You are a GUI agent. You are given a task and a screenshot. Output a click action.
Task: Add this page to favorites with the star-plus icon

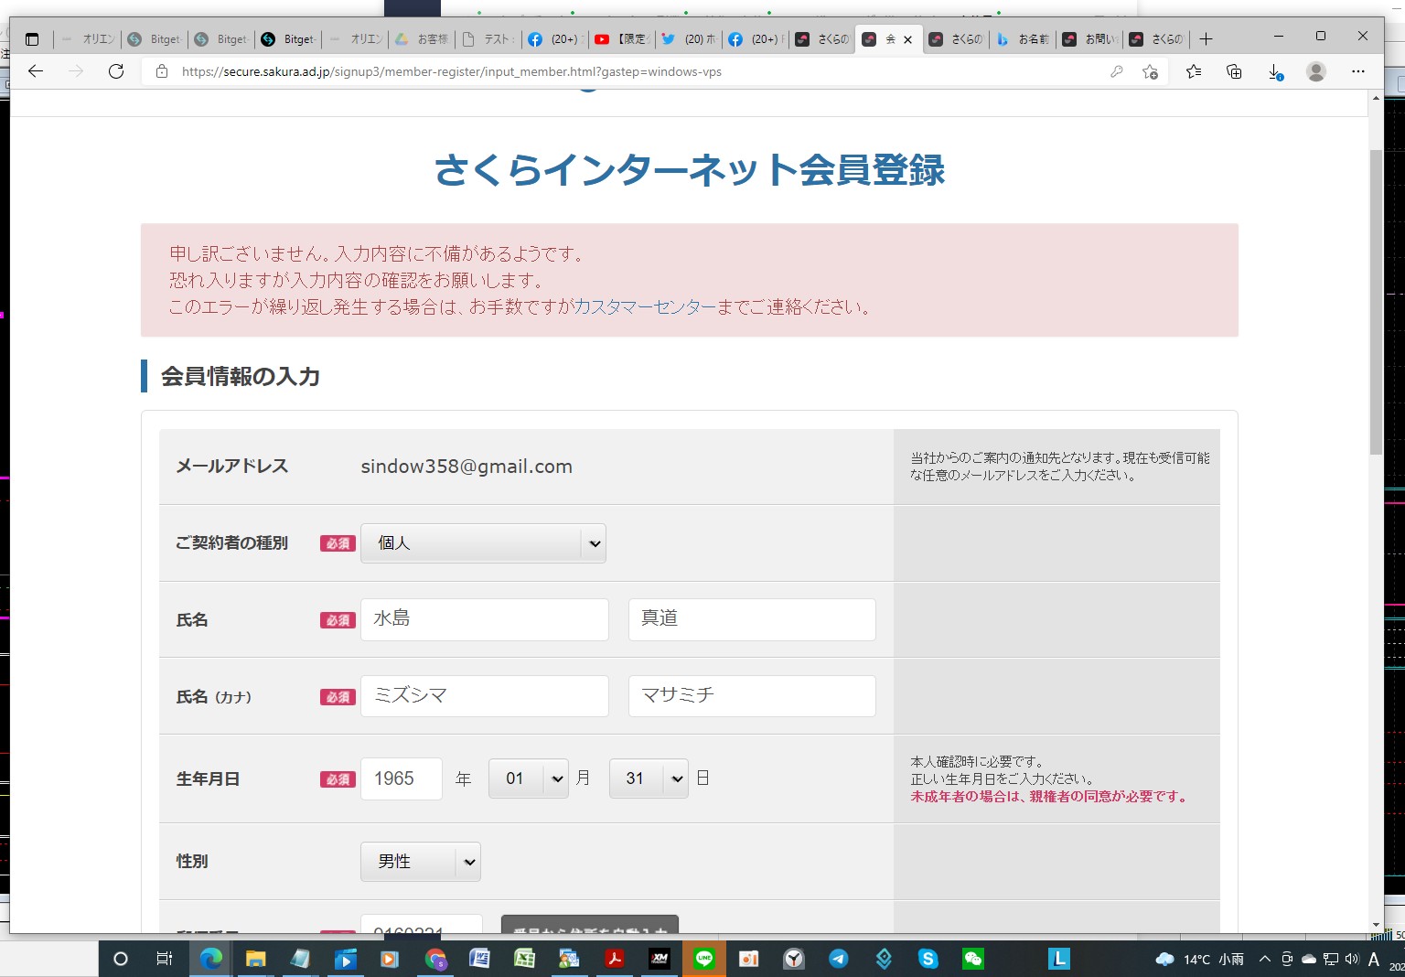1151,71
